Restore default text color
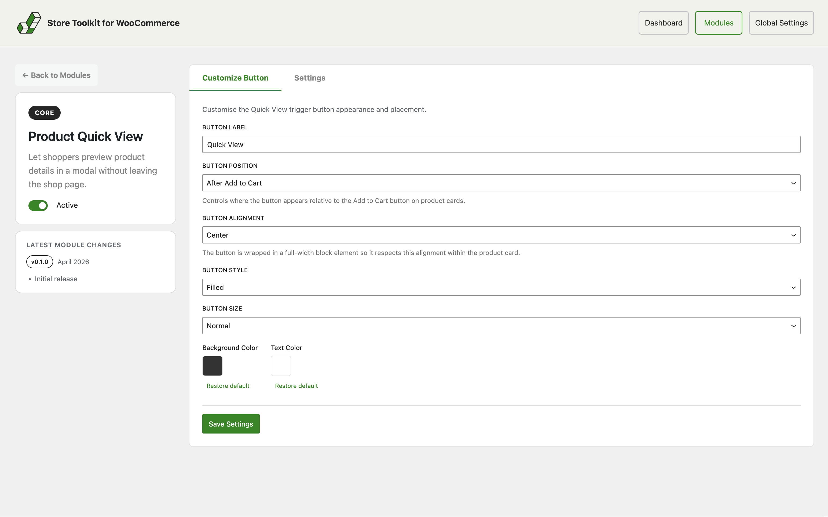This screenshot has width=828, height=517. pos(296,385)
